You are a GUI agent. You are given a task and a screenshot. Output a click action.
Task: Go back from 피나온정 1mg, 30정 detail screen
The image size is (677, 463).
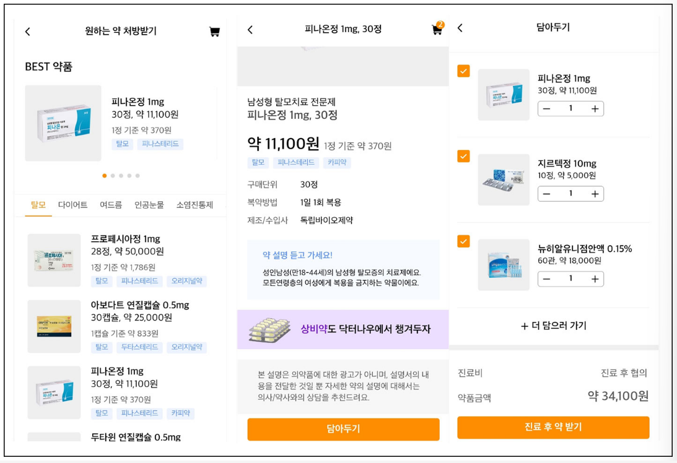(x=250, y=30)
